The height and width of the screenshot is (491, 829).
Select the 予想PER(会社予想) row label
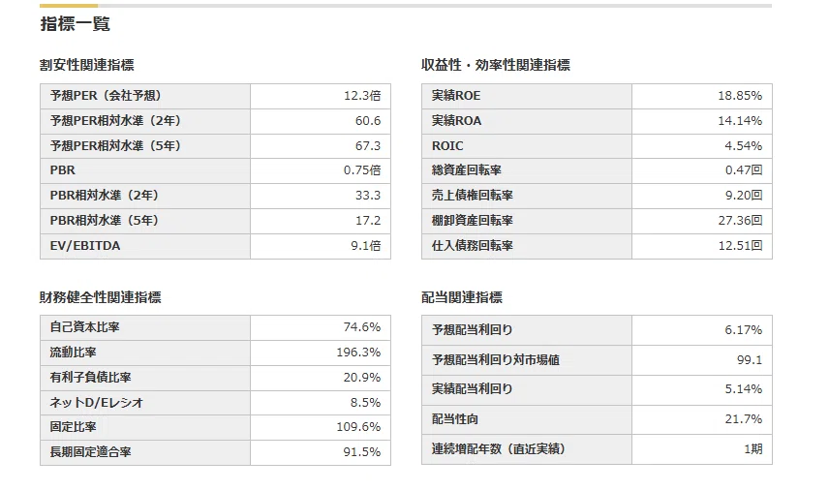106,96
